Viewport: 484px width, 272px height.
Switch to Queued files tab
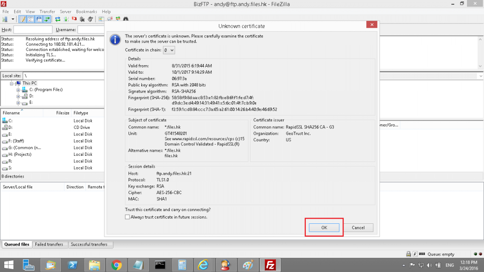click(x=17, y=244)
